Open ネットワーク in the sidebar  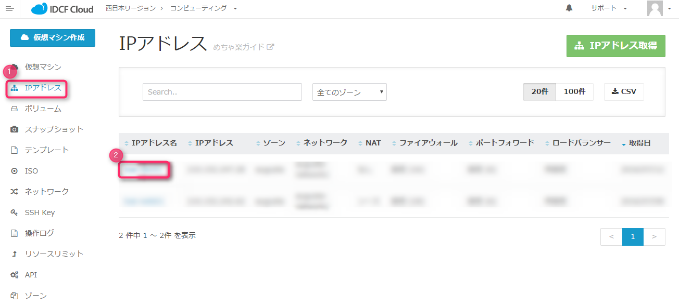pos(46,192)
